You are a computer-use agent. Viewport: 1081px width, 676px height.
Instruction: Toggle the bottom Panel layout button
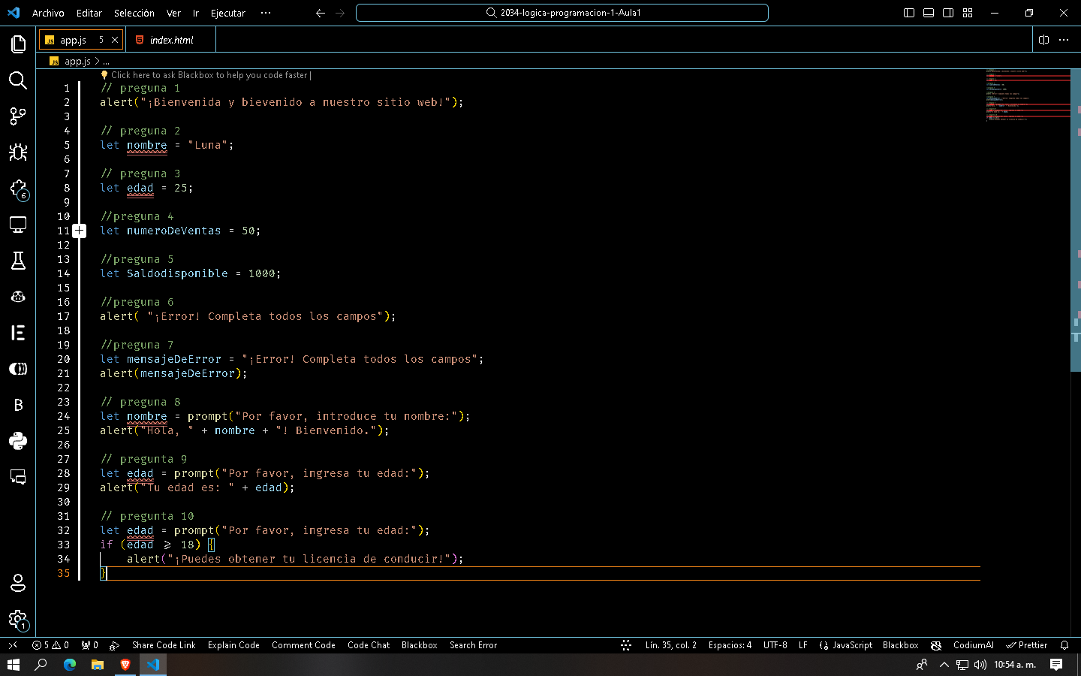pos(929,13)
